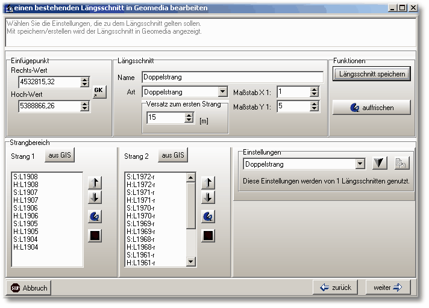This screenshot has width=429, height=308.
Task: Click the Hoch-Wert input field
Action: pyautogui.click(x=50, y=106)
